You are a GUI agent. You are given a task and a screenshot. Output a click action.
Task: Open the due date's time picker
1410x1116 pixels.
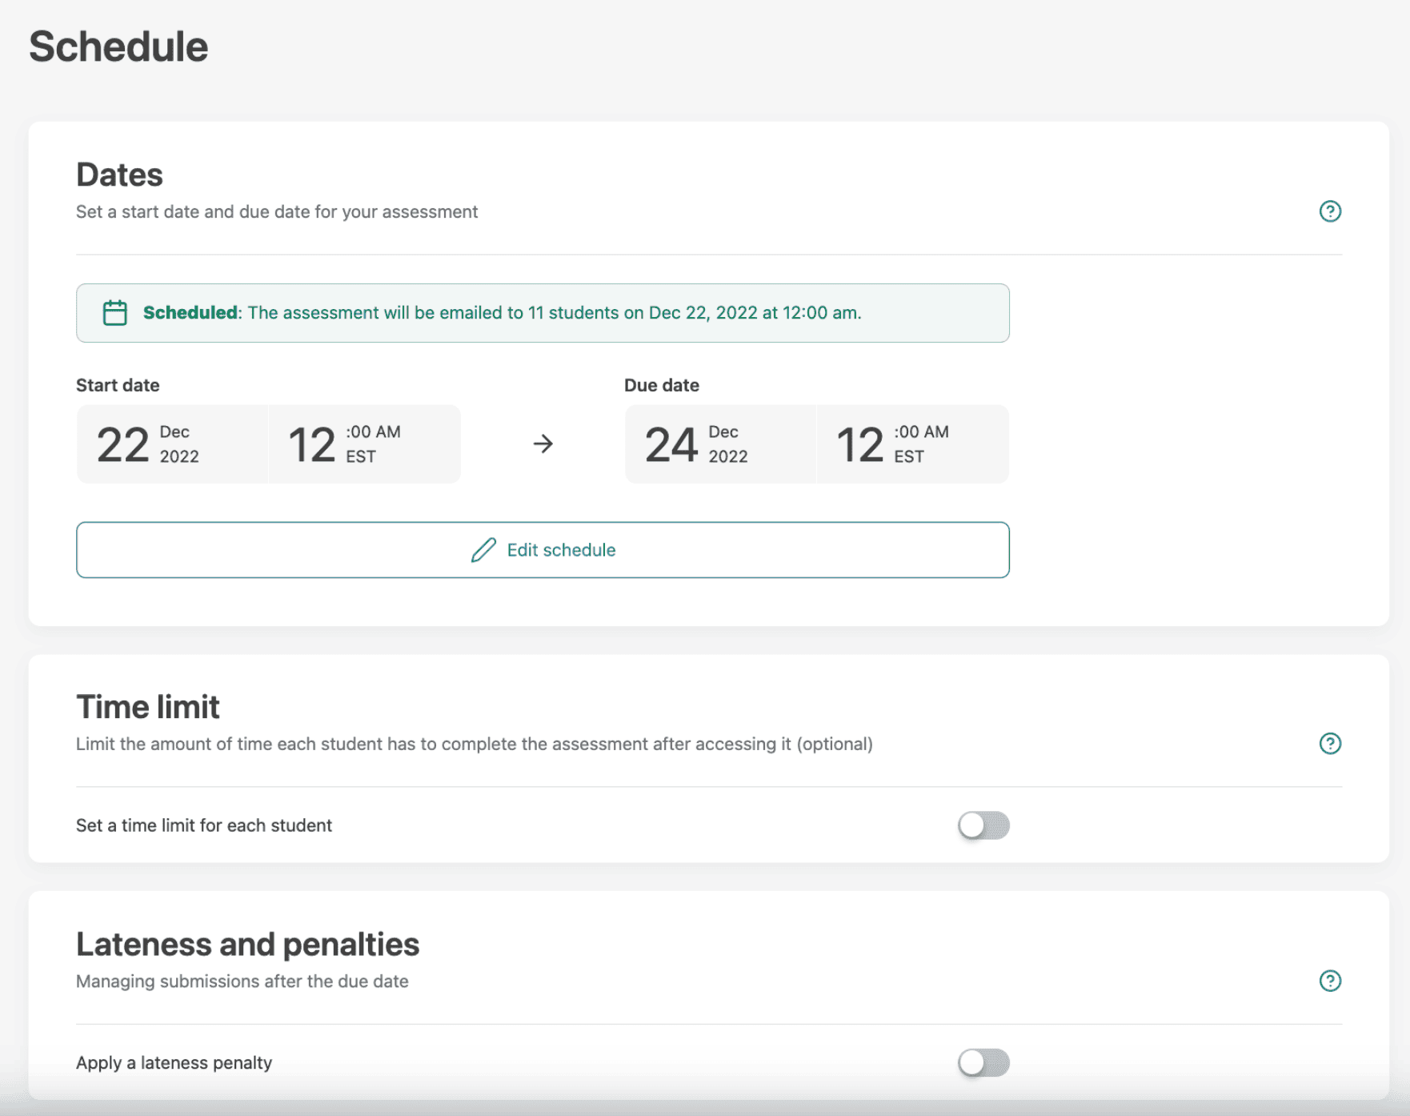pyautogui.click(x=912, y=444)
